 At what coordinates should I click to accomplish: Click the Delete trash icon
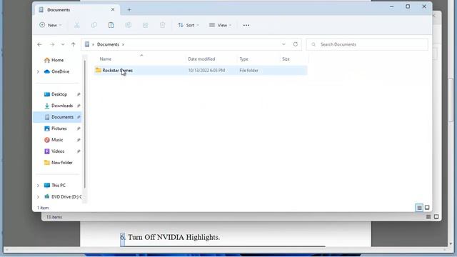coord(163,25)
